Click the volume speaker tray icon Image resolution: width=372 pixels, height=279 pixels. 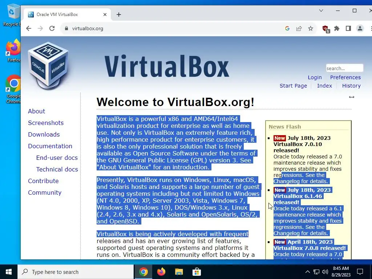pyautogui.click(x=325, y=272)
